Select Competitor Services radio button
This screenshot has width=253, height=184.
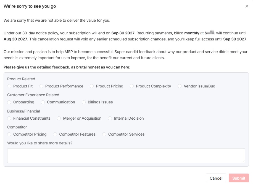tap(104, 134)
